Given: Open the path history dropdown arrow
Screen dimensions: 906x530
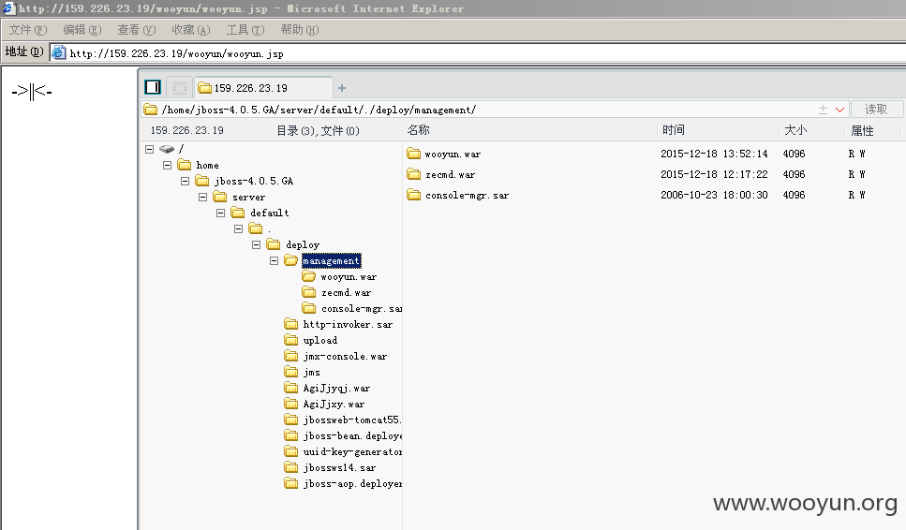Looking at the screenshot, I should (x=839, y=110).
